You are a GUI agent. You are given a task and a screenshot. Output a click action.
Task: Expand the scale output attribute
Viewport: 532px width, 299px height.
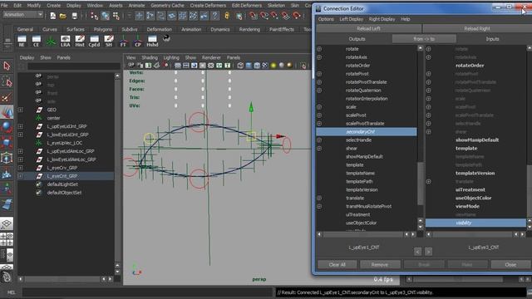[x=319, y=107]
